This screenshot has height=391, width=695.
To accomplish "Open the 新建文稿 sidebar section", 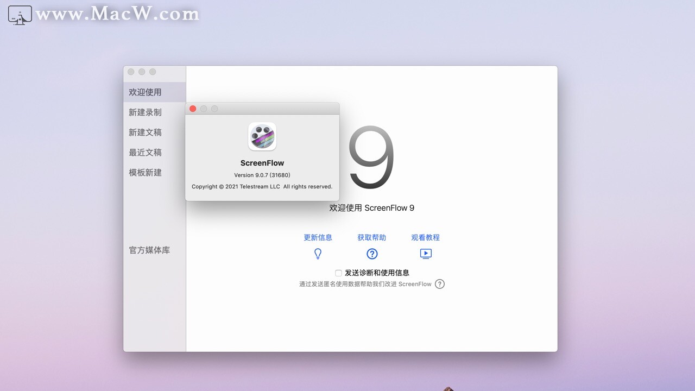I will [x=155, y=133].
